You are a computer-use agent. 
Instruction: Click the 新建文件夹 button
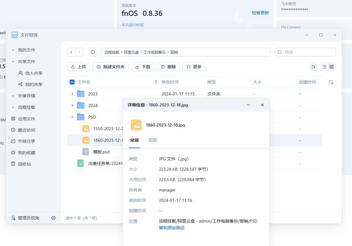coord(111,67)
